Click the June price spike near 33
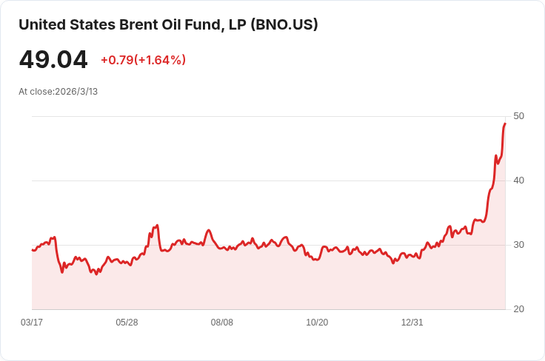545x361 pixels. click(157, 225)
